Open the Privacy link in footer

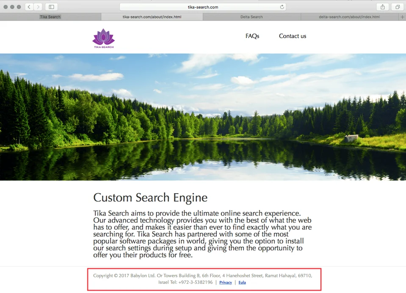(226, 282)
